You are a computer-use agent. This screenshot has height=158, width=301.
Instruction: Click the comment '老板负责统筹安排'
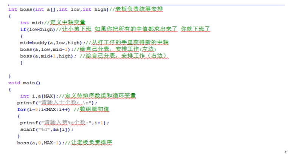[x=139, y=9]
